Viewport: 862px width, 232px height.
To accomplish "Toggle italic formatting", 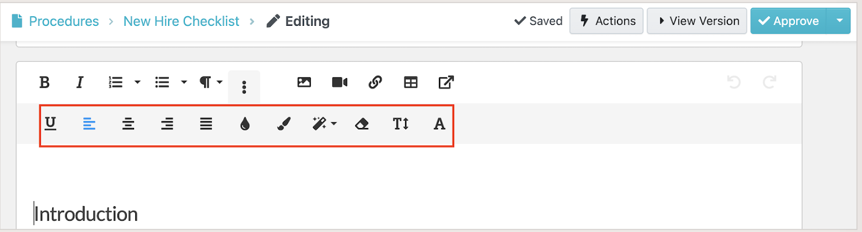I will pos(80,82).
